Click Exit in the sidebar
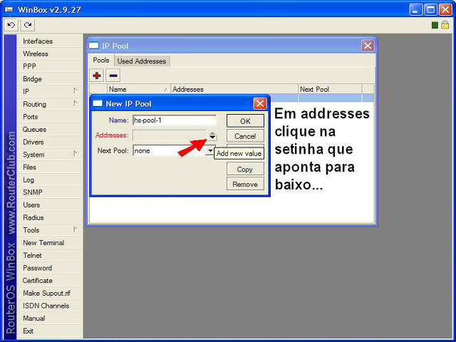 click(x=50, y=331)
